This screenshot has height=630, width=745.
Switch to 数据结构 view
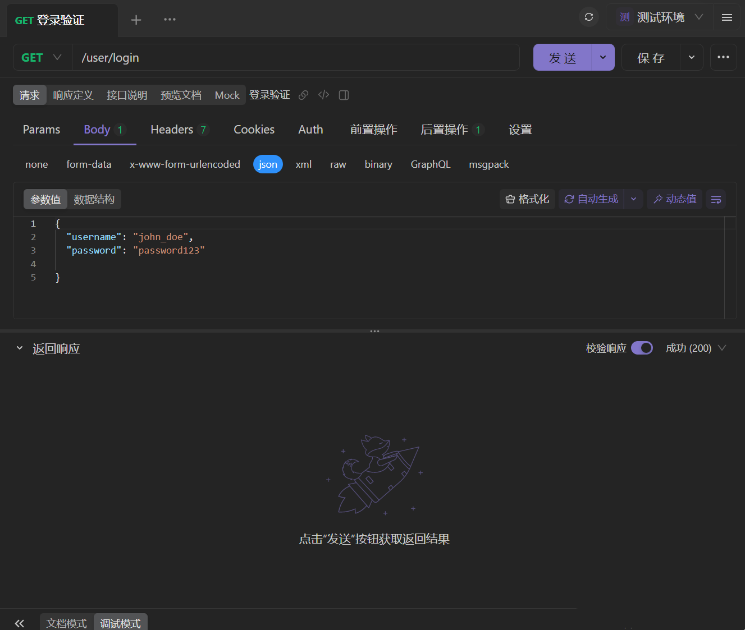(x=94, y=200)
